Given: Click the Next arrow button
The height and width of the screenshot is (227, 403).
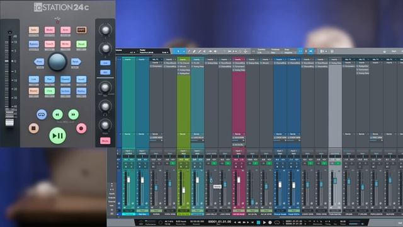Looking at the screenshot, I should [76, 62].
